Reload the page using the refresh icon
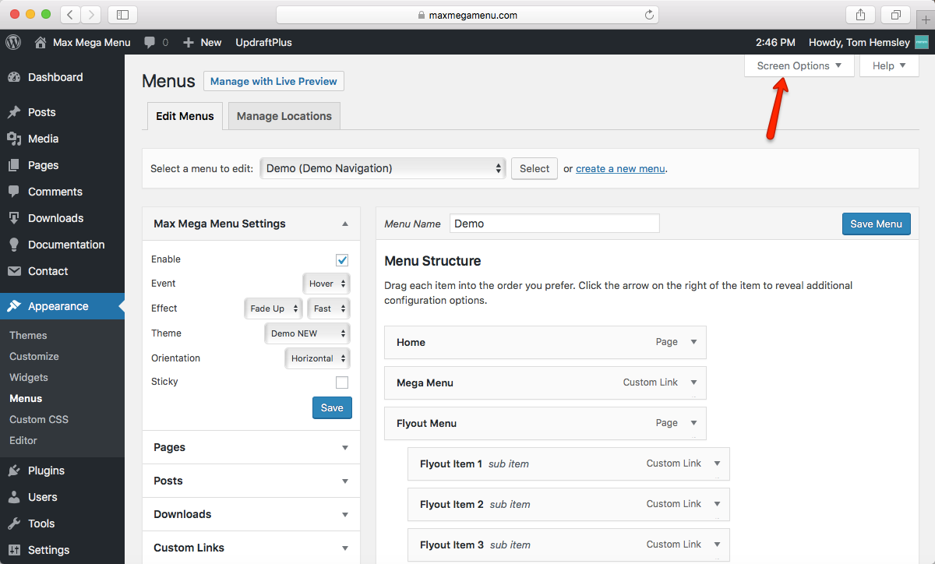The width and height of the screenshot is (935, 564). [648, 15]
